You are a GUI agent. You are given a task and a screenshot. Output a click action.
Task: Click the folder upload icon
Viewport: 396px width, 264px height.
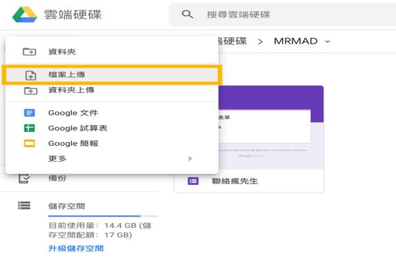pos(31,90)
